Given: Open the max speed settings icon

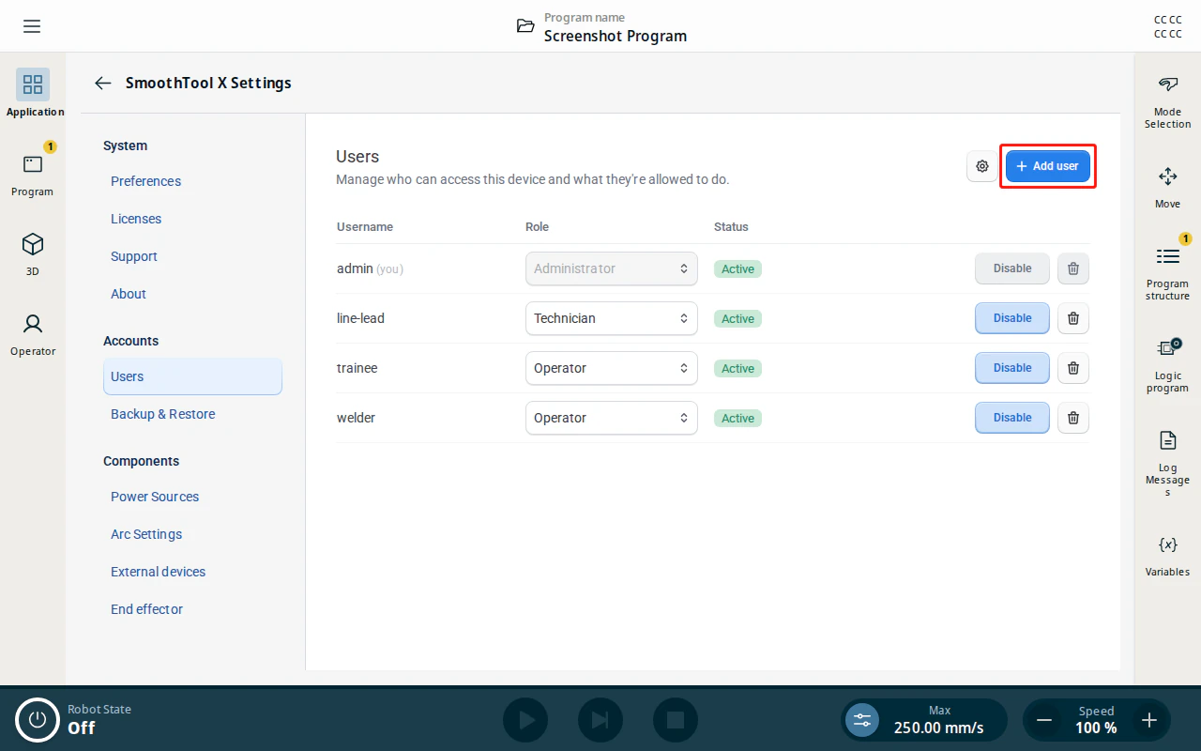Looking at the screenshot, I should click(x=862, y=720).
